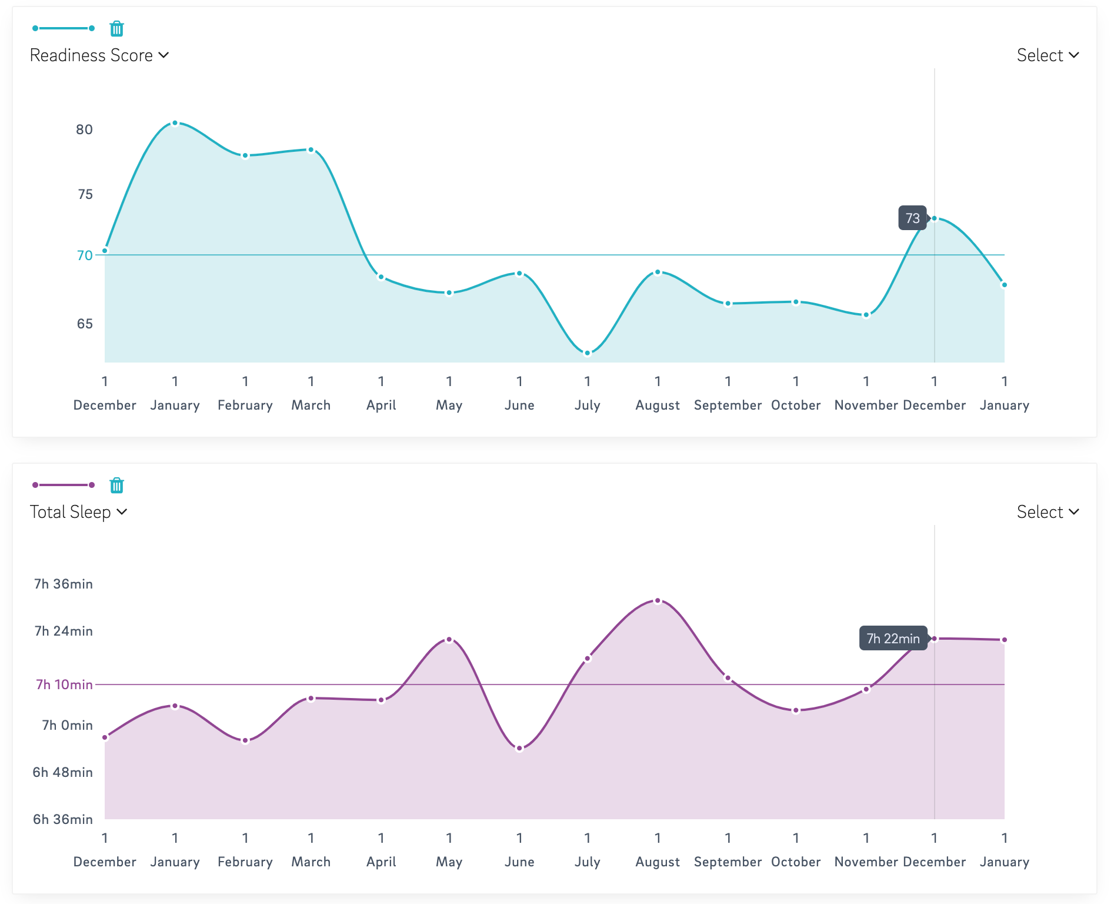Select the May peak point on Total Sleep
The height and width of the screenshot is (904, 1114).
click(449, 639)
